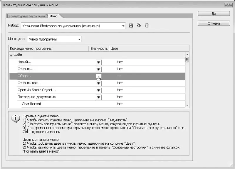Set color for Open As Smart Object... row
This screenshot has height=169, width=235.
[120, 90]
